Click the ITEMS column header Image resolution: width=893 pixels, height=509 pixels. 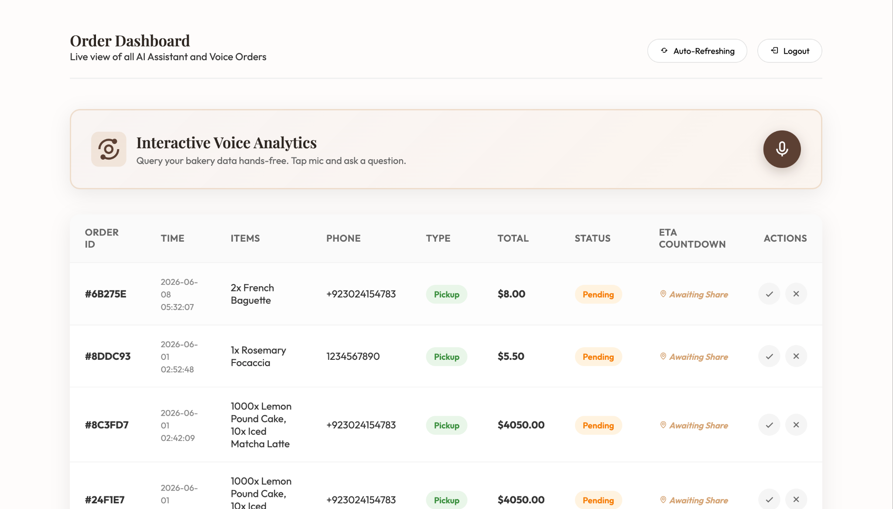point(245,238)
